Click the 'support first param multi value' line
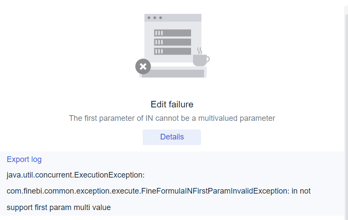This screenshot has height=220, width=348. point(59,207)
